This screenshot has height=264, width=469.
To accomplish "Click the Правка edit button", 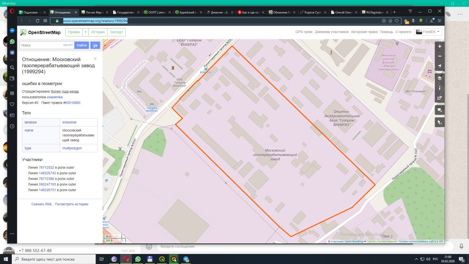I will (x=74, y=32).
